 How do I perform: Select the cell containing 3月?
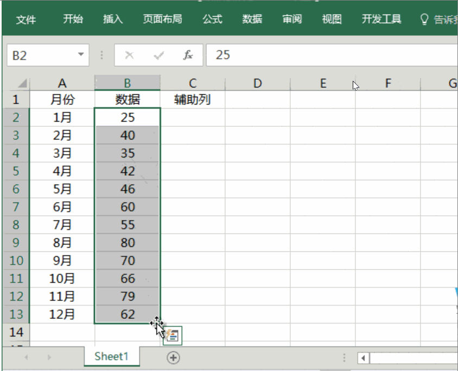[x=62, y=153]
